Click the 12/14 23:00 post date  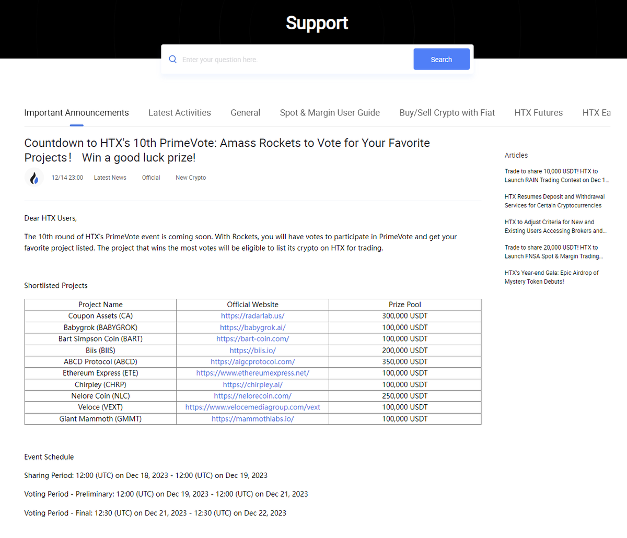pyautogui.click(x=67, y=178)
